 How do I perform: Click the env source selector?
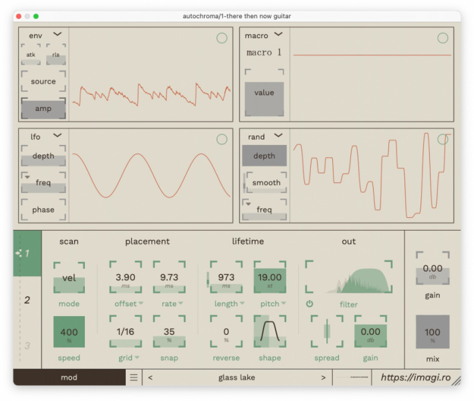(x=43, y=82)
